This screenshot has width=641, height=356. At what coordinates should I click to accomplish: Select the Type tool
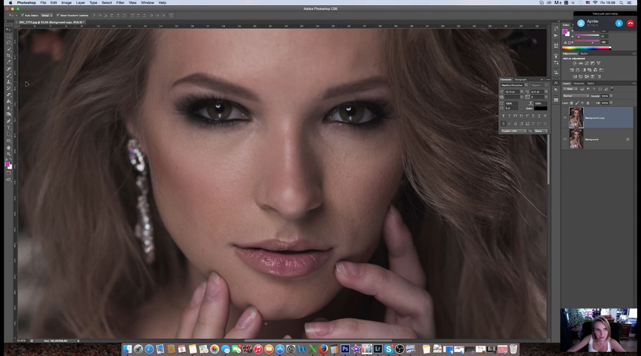point(9,128)
